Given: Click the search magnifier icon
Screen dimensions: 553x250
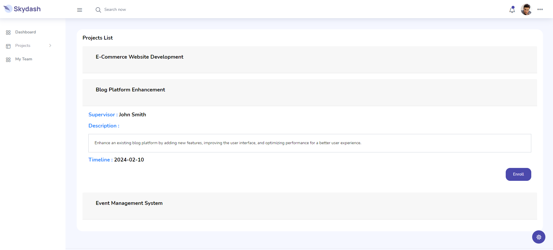Looking at the screenshot, I should pyautogui.click(x=98, y=10).
